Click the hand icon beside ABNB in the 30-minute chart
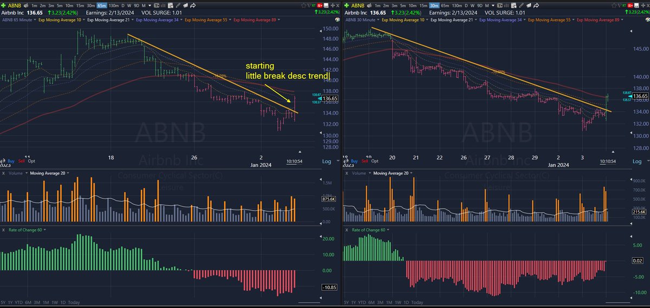This screenshot has height=308, width=650. pos(370,5)
